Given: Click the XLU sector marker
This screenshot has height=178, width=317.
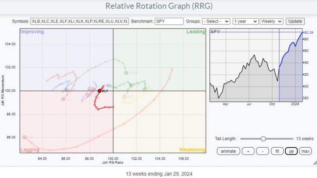Looking at the screenshot, I should click(x=63, y=99).
